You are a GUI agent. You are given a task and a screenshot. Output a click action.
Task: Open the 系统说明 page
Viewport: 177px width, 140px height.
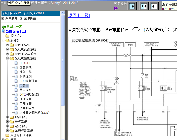pyautogui.click(x=25, y=77)
